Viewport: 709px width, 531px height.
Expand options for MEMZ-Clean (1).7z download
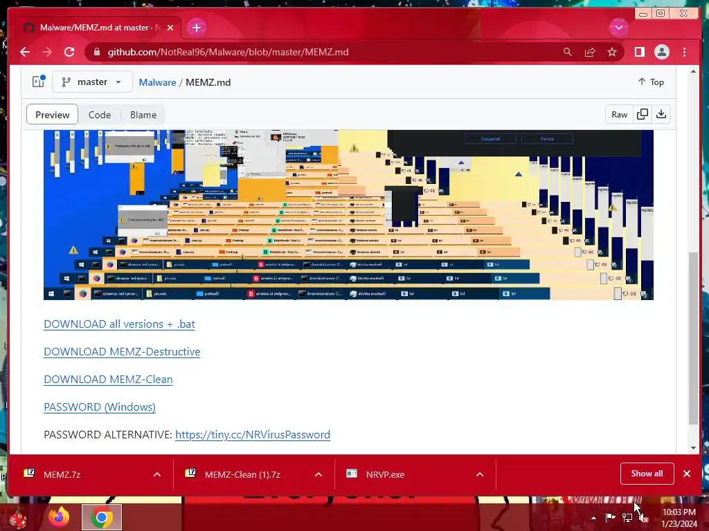click(318, 474)
